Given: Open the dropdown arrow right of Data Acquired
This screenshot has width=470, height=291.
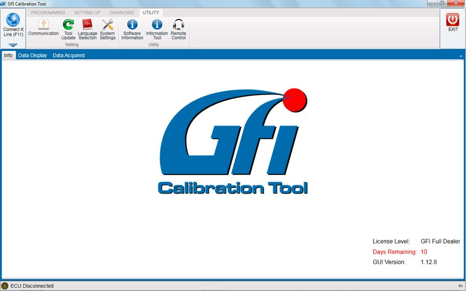Looking at the screenshot, I should (x=461, y=55).
